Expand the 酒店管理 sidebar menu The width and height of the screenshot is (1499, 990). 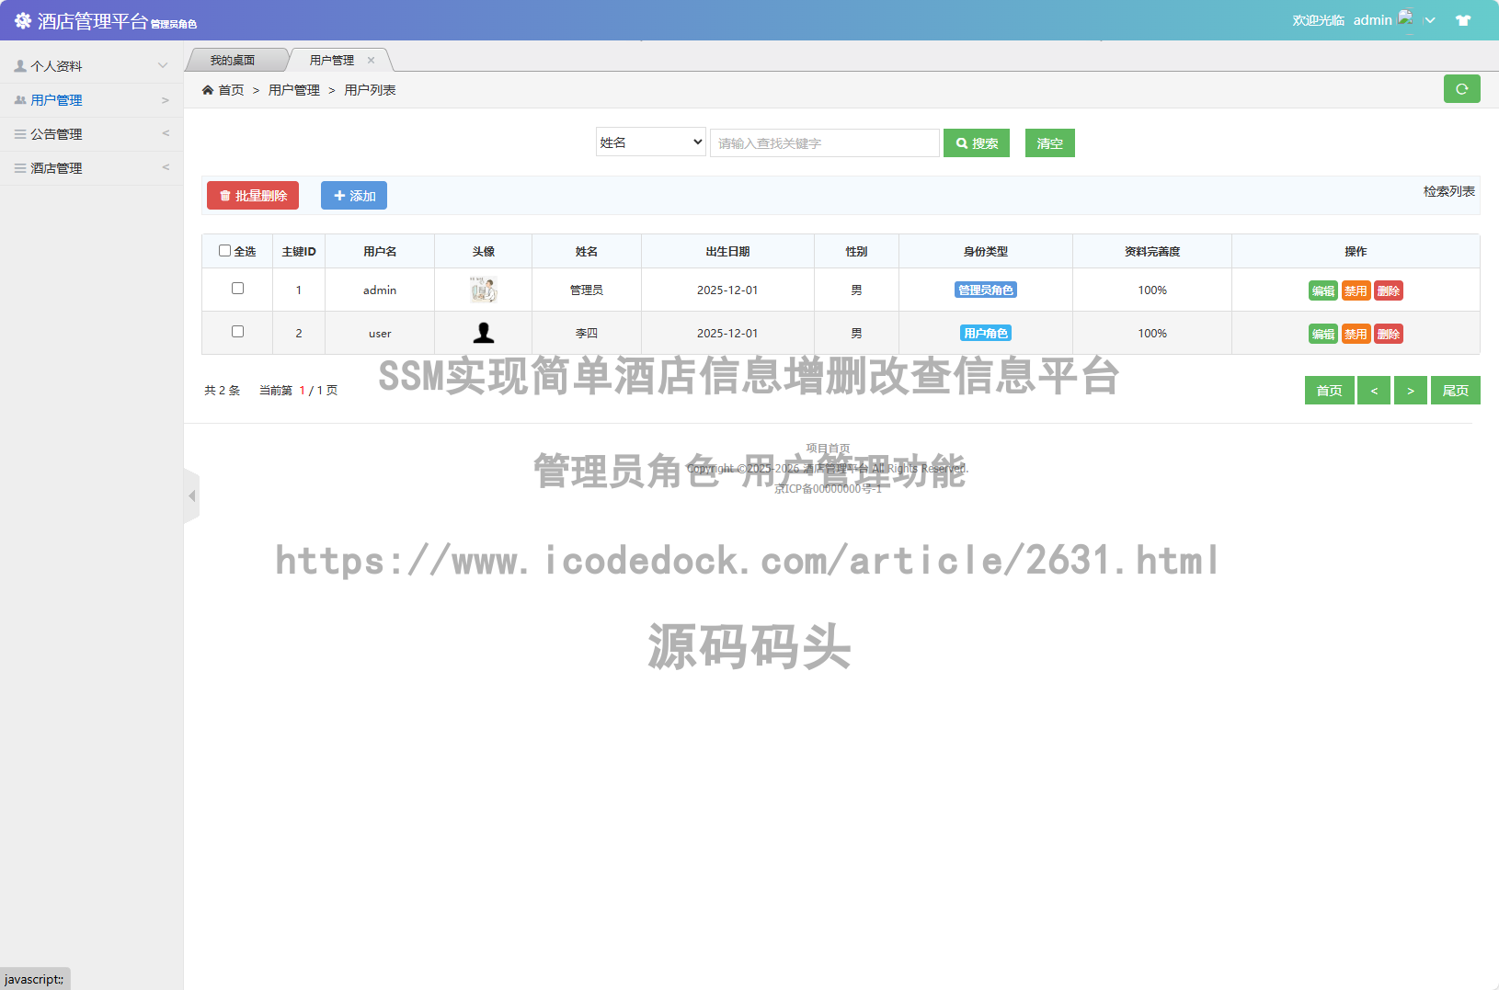point(55,167)
